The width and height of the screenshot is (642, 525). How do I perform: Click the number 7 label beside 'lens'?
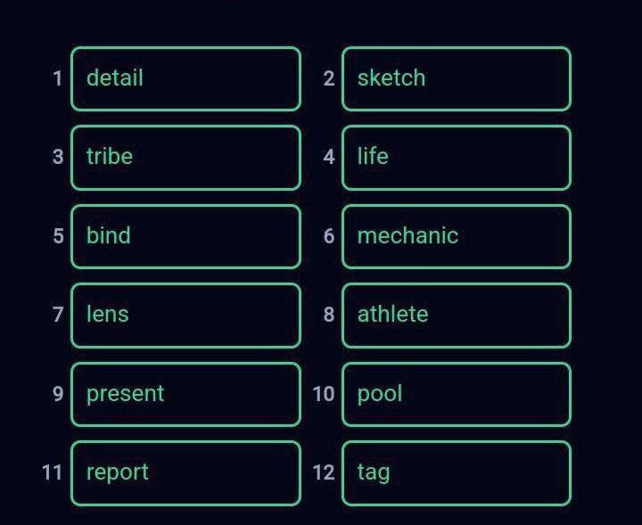[x=58, y=315]
